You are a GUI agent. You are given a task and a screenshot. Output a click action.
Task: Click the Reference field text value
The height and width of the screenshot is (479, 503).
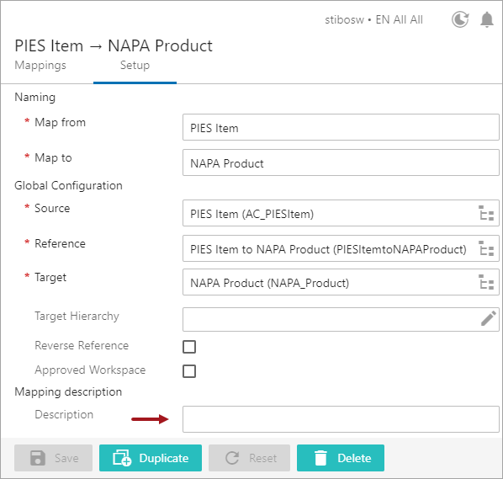(x=328, y=249)
